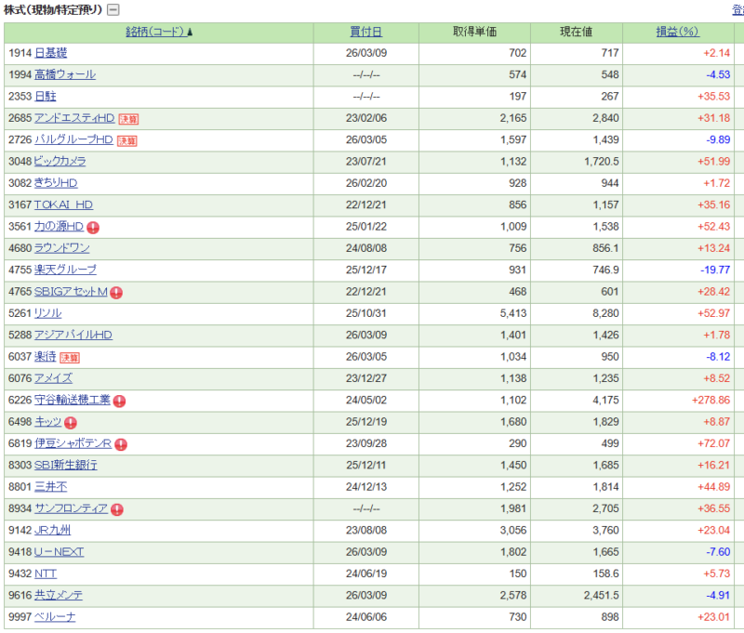Click the 決算 badge beside 楽待

70,357
